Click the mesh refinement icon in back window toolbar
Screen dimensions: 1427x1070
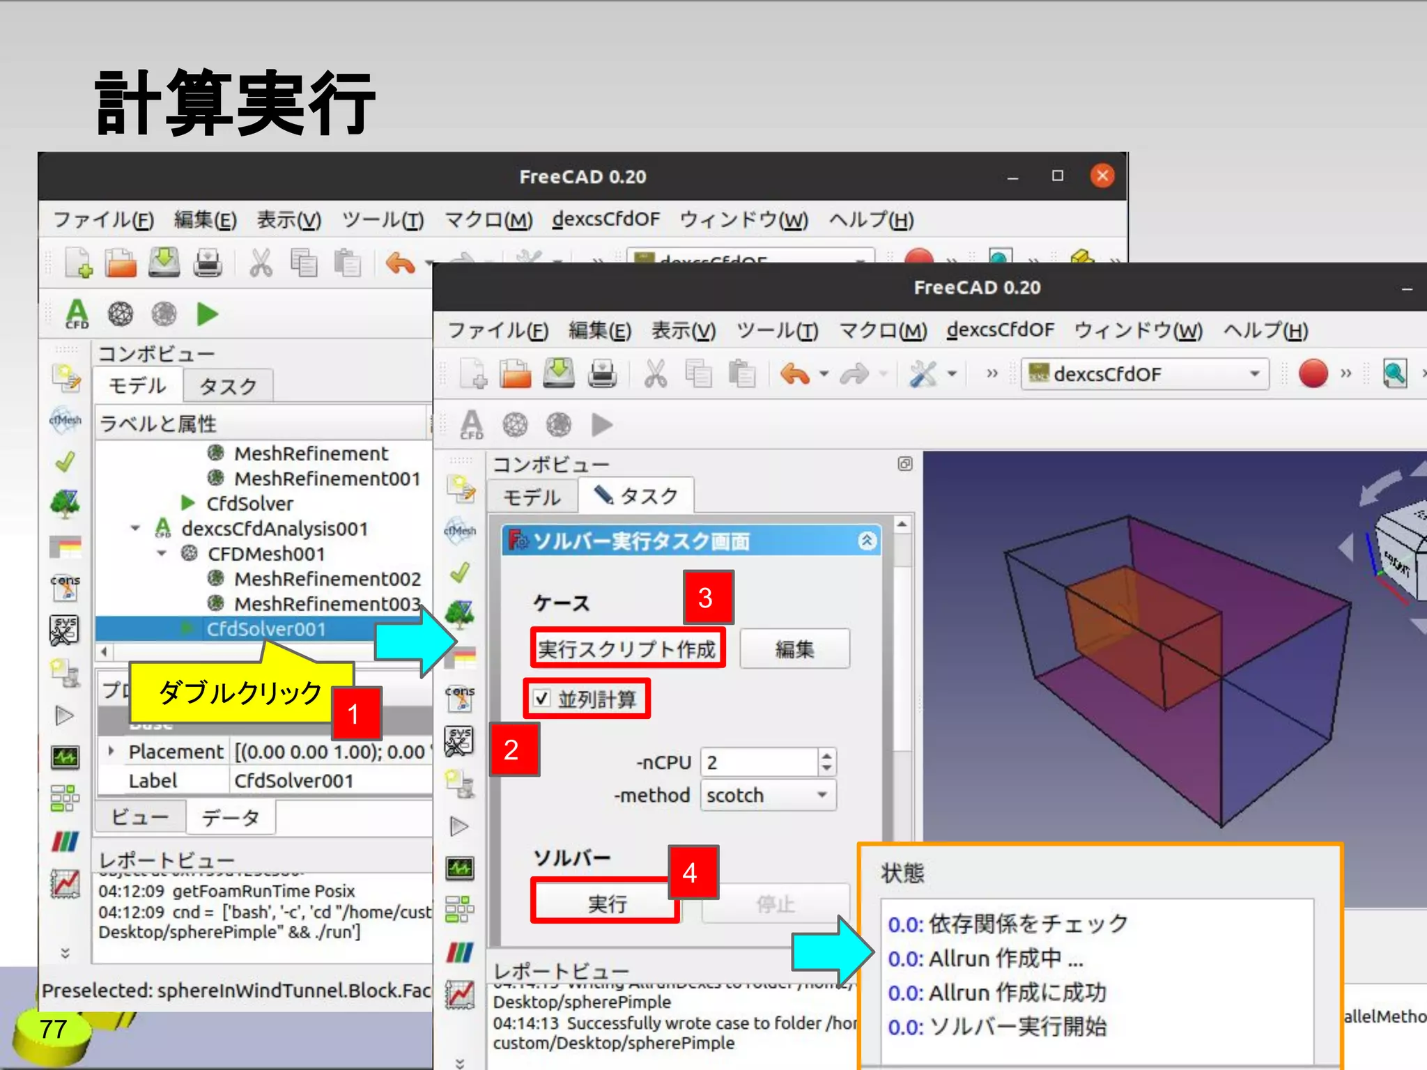pos(164,314)
